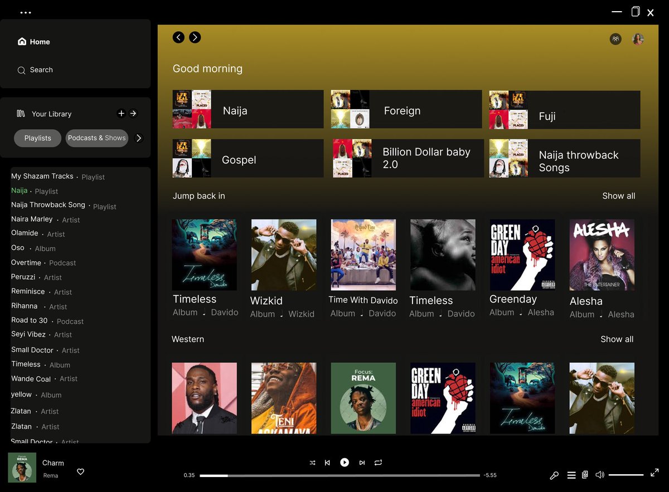Open the Time With Davido album cover
The height and width of the screenshot is (492, 669).
(363, 255)
